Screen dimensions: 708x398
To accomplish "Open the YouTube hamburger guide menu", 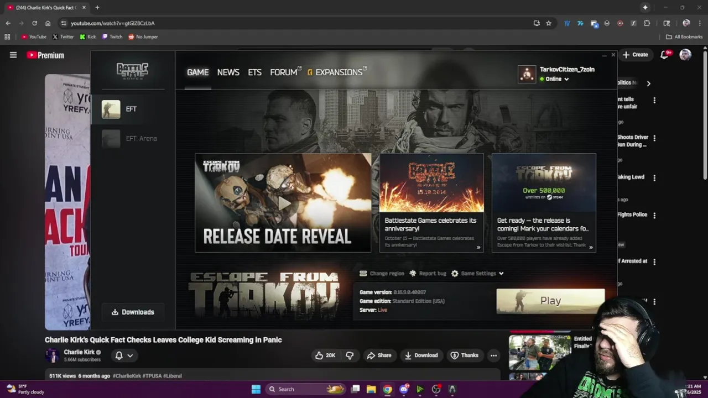I will pyautogui.click(x=13, y=55).
